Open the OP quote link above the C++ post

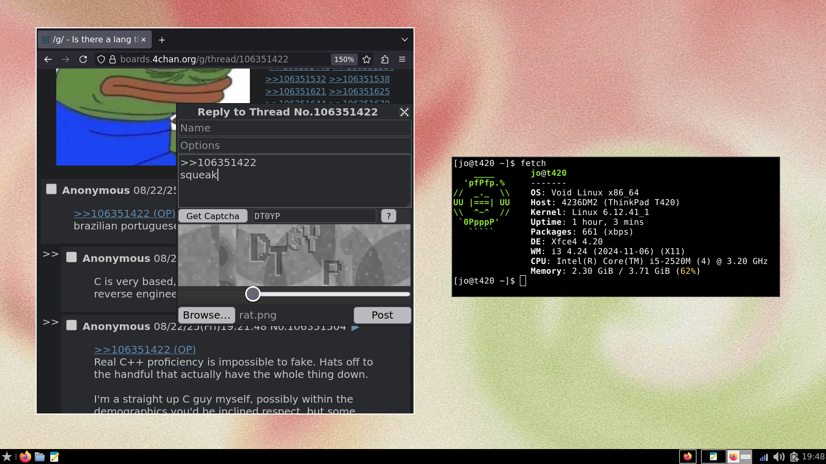click(145, 350)
